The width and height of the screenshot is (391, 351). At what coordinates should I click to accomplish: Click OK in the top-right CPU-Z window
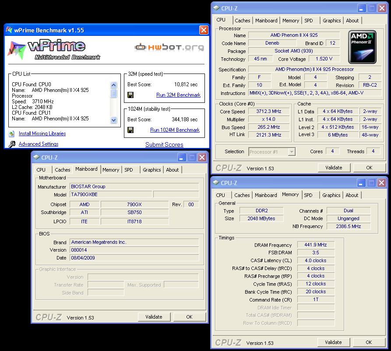[x=369, y=168]
